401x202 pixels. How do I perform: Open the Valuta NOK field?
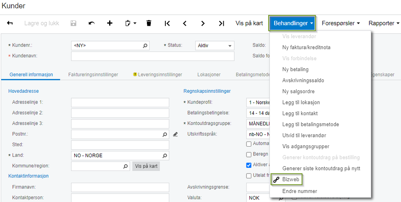[265, 198]
